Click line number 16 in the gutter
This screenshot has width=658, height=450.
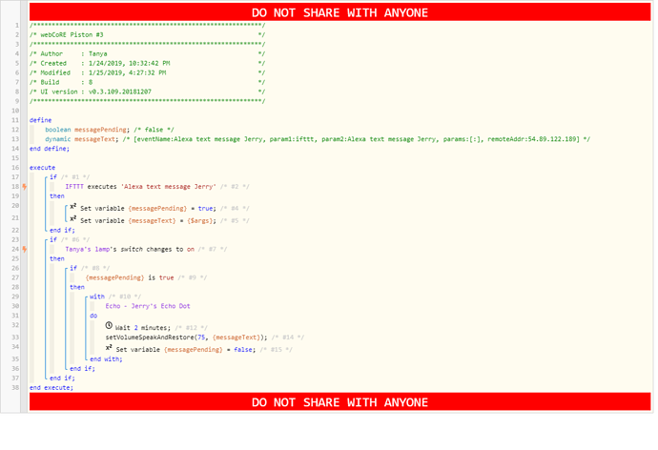point(15,168)
